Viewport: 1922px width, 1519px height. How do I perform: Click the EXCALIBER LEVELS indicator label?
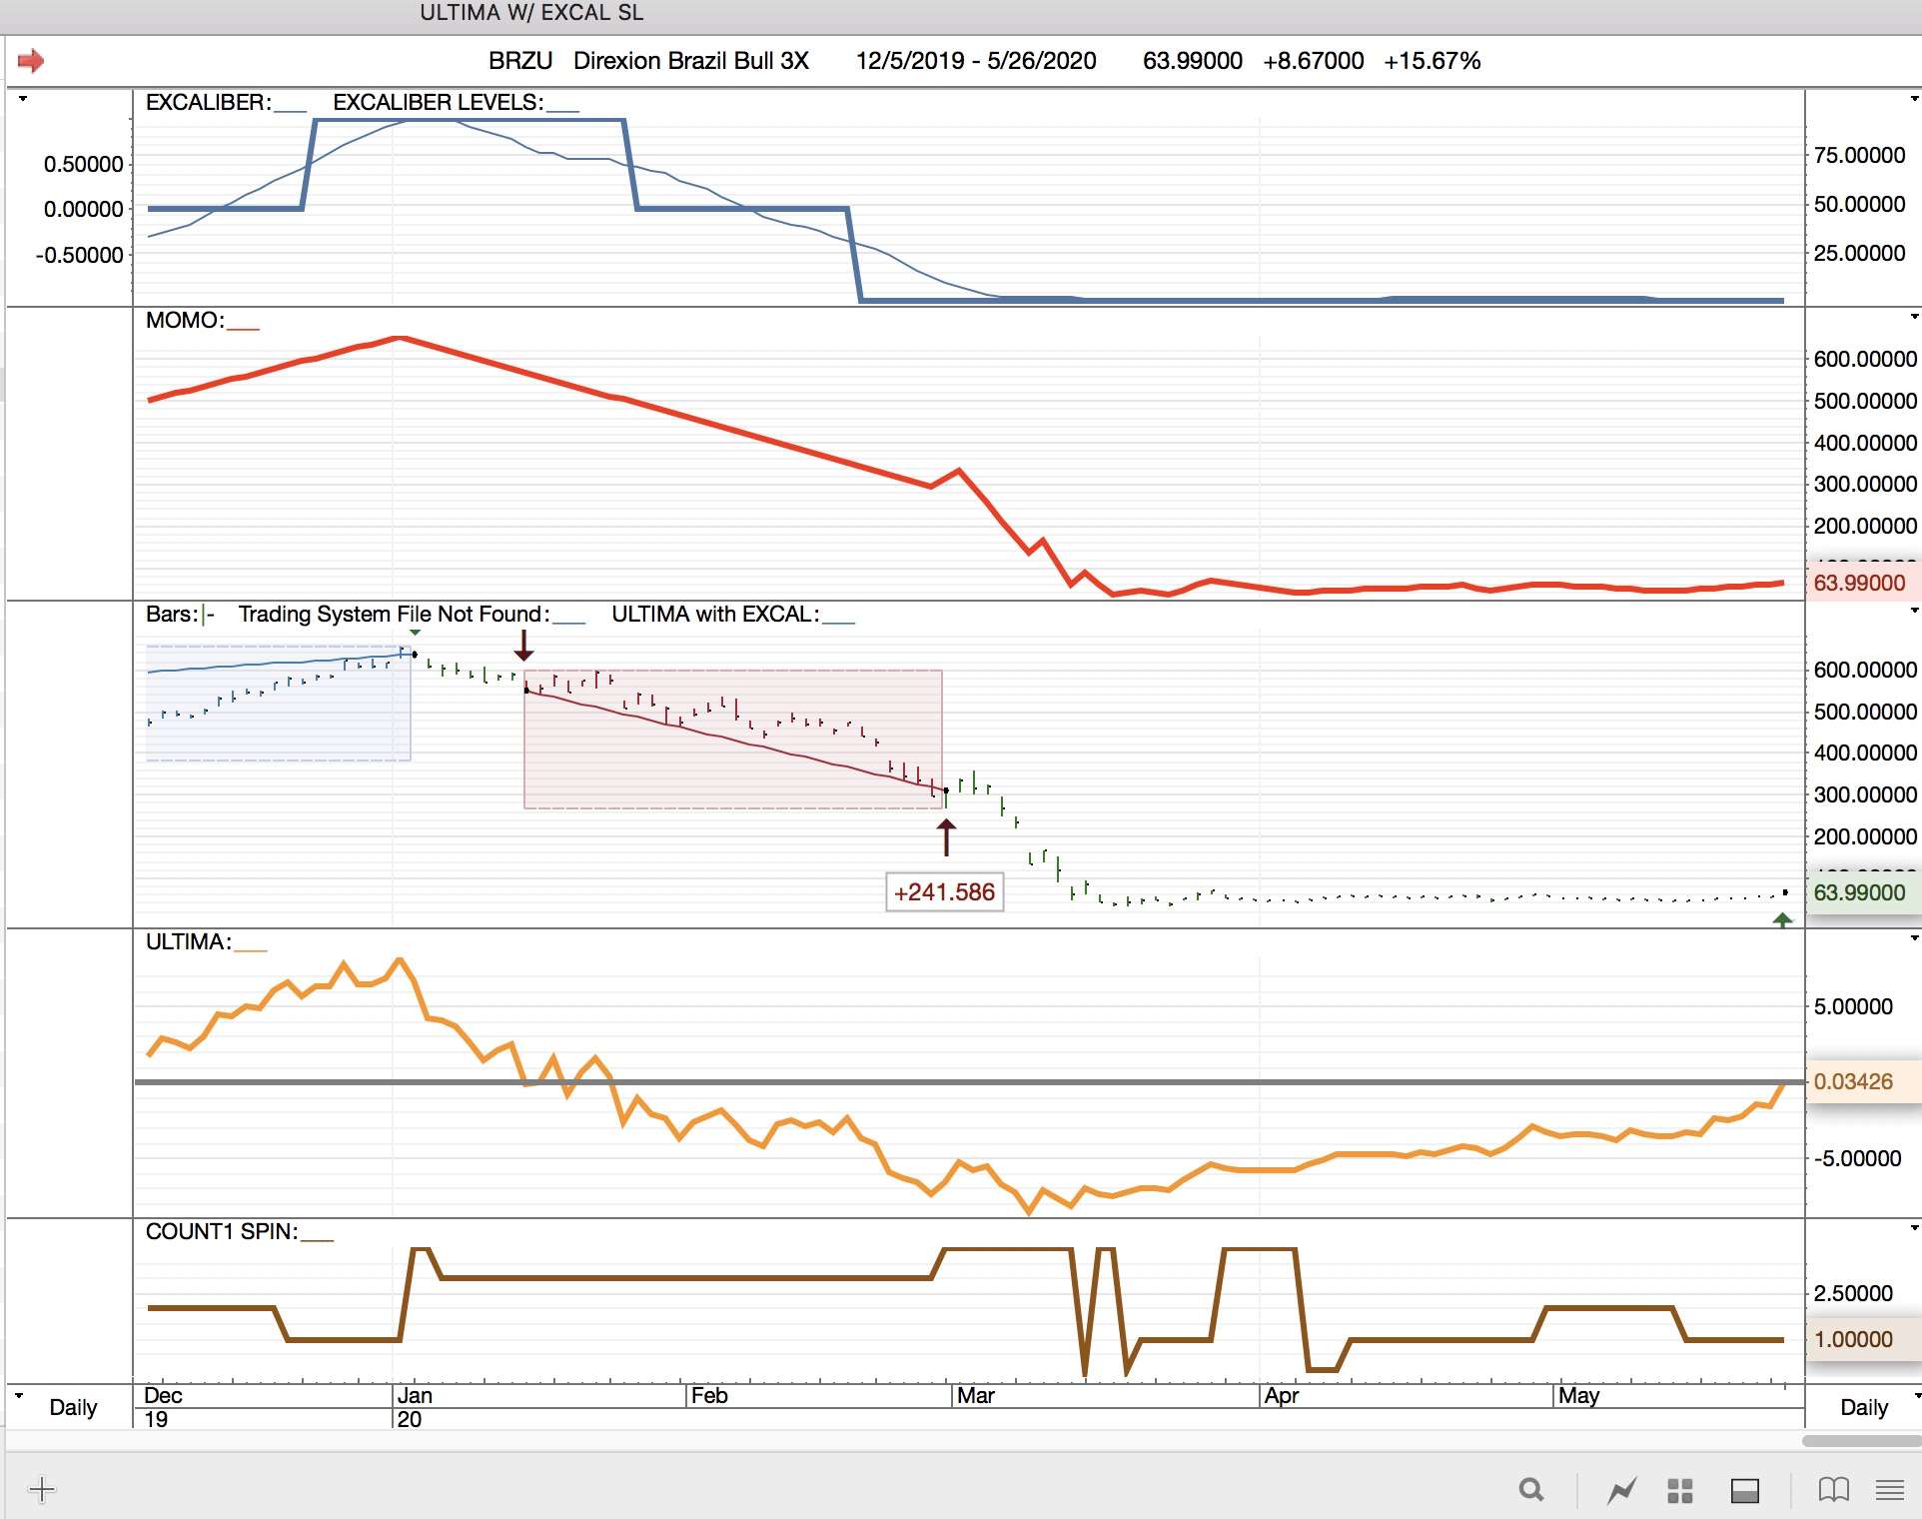[x=438, y=102]
